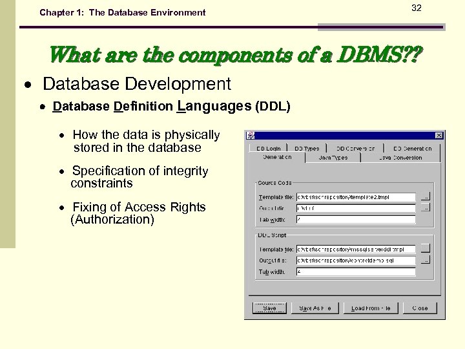Open the DB Login tab
This screenshot has height=349, width=465.
(269, 149)
